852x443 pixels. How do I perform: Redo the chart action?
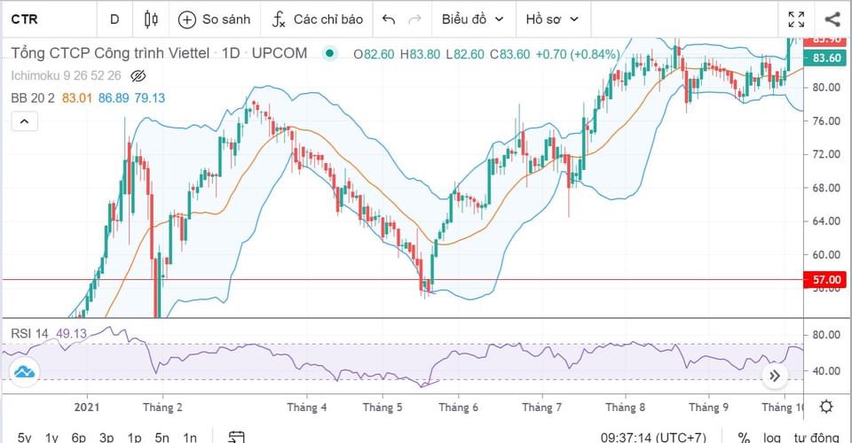pos(415,19)
